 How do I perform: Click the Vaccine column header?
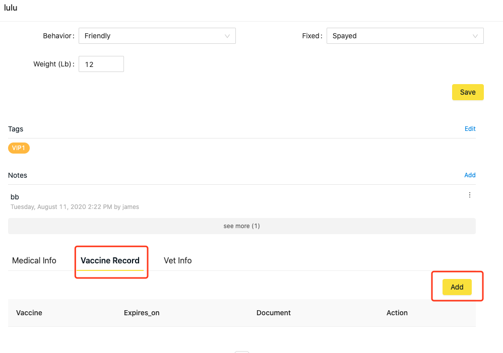pos(29,313)
